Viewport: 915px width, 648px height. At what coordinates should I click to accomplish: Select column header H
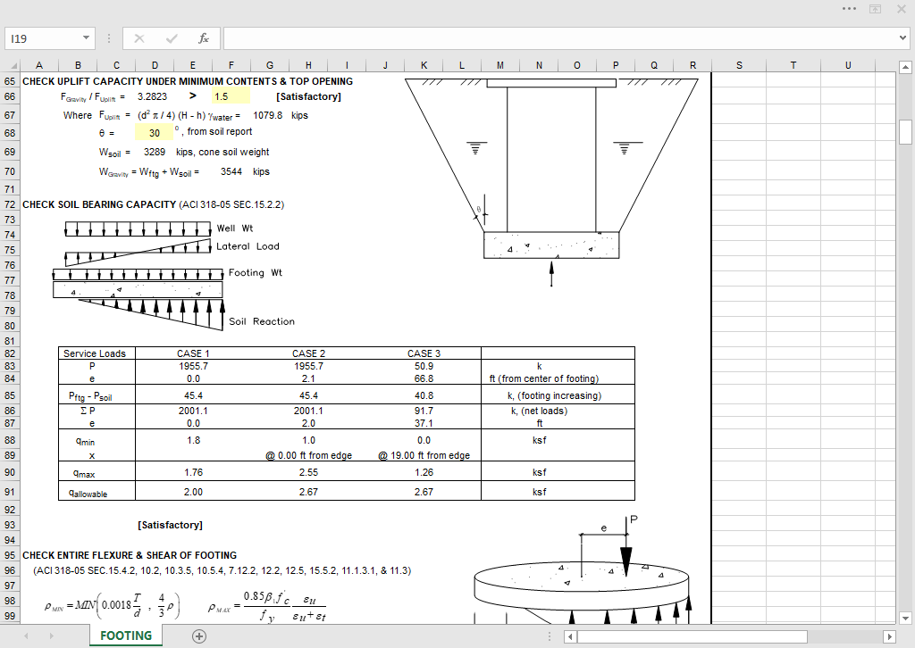308,65
